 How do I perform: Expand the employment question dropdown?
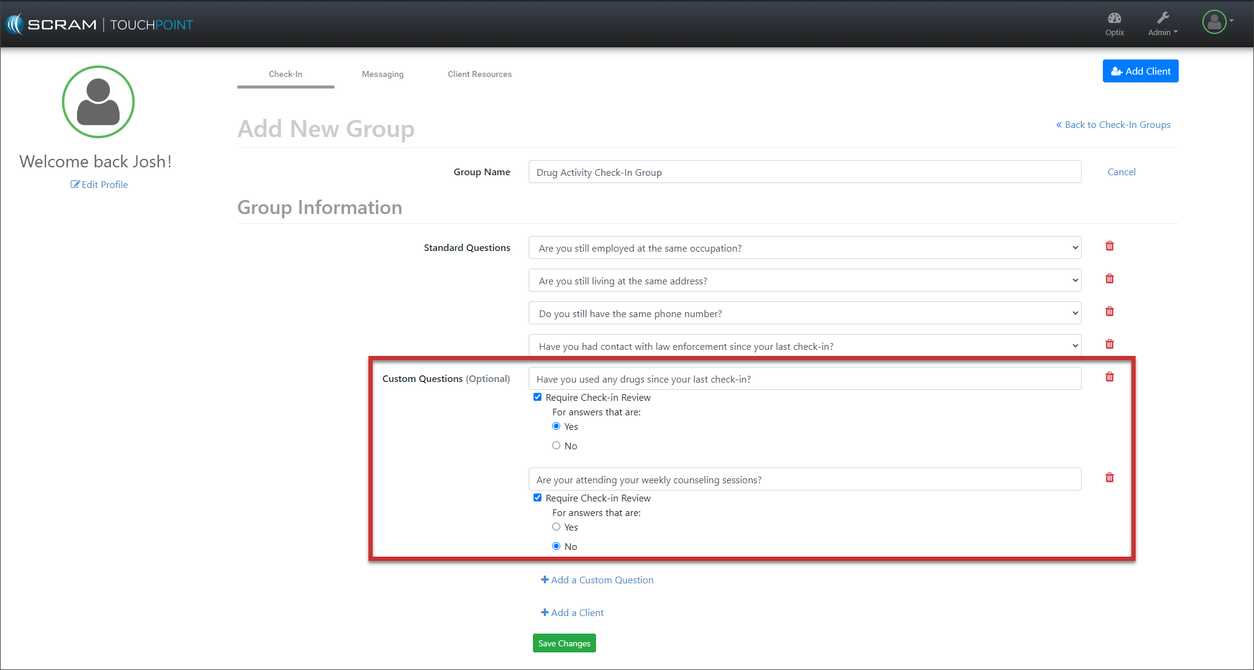tap(804, 248)
